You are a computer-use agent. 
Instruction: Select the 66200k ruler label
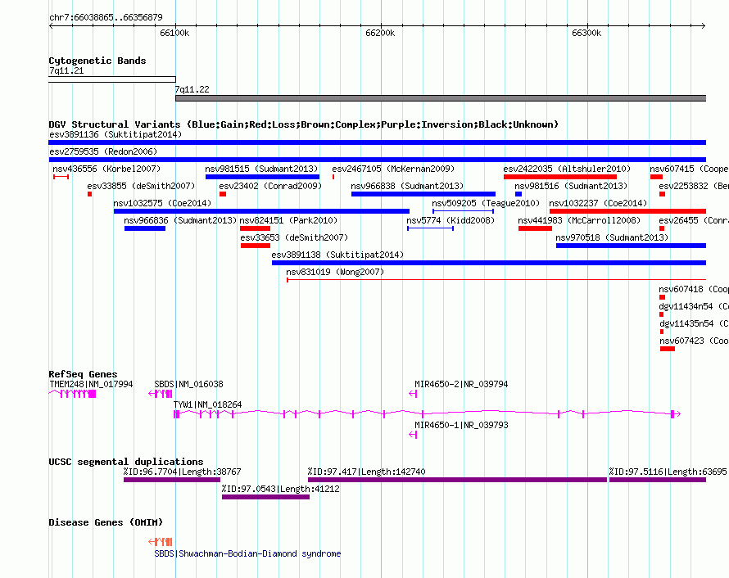380,33
